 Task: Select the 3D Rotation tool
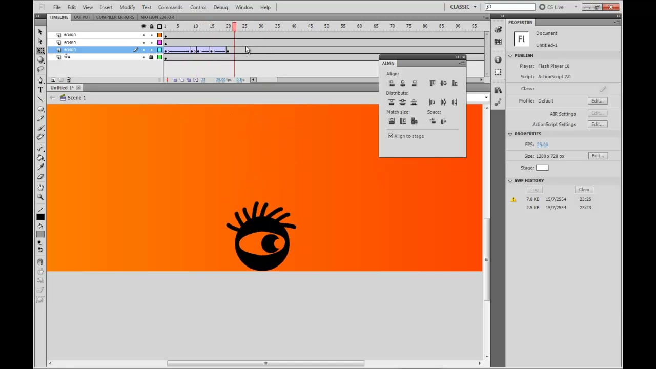40,59
